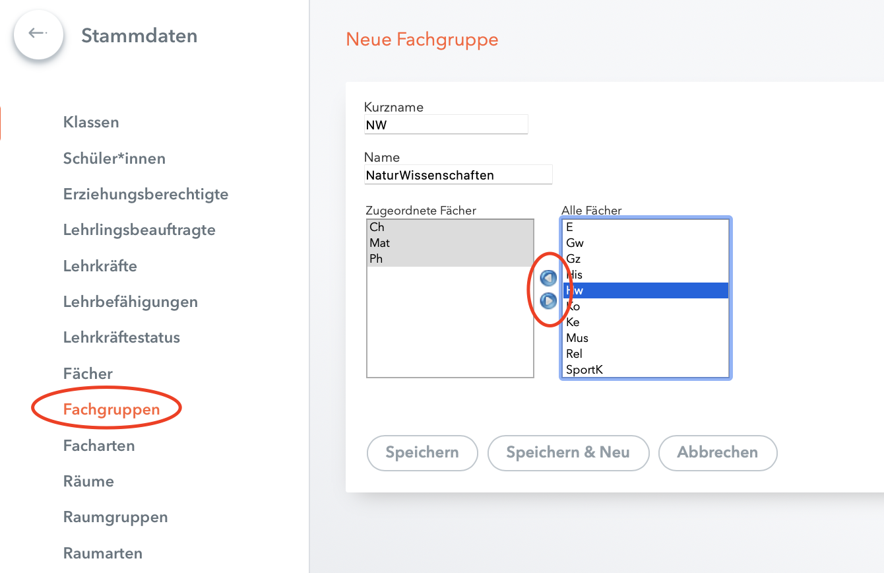The height and width of the screenshot is (573, 884).
Task: Select Rel in Alle Fächer list
Action: (x=646, y=354)
